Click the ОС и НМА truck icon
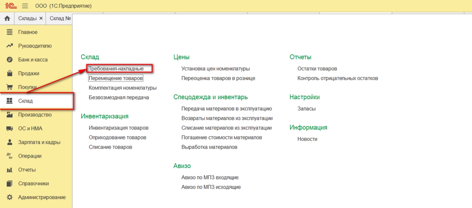The image size is (472, 208). click(10, 128)
